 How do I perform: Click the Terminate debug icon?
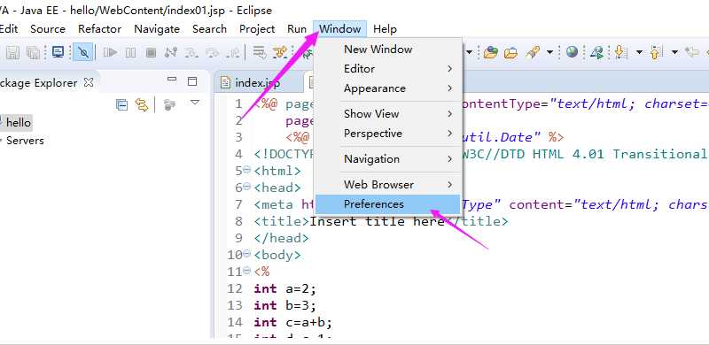[x=151, y=53]
